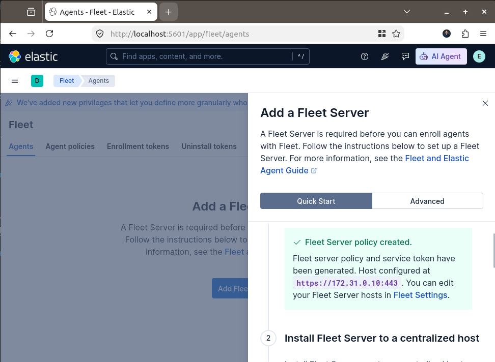Image resolution: width=495 pixels, height=362 pixels.
Task: Open the Uninstall tokens tab
Action: (x=209, y=146)
